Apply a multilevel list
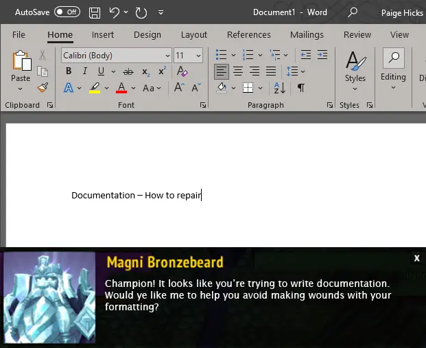Image resolution: width=426 pixels, height=348 pixels. point(274,55)
